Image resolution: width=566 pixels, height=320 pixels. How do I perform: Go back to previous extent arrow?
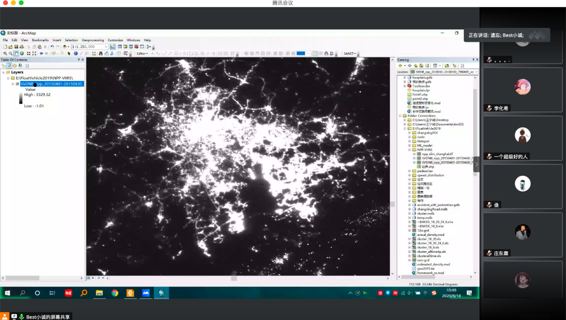click(x=41, y=53)
